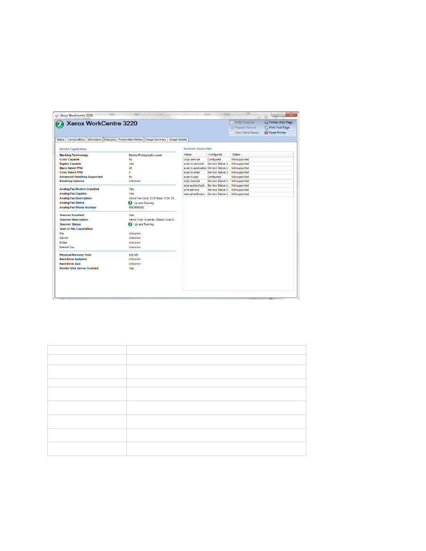Image resolution: width=426 pixels, height=551 pixels.
Task: Click the Print Test Page link
Action: coord(280,128)
